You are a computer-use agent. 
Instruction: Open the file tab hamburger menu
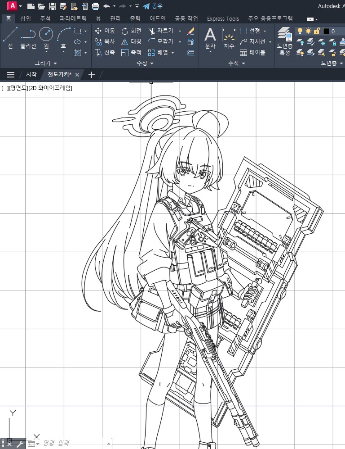[11, 75]
